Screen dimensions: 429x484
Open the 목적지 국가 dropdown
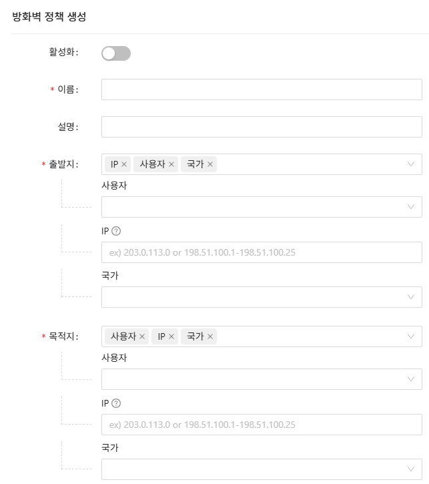point(261,469)
